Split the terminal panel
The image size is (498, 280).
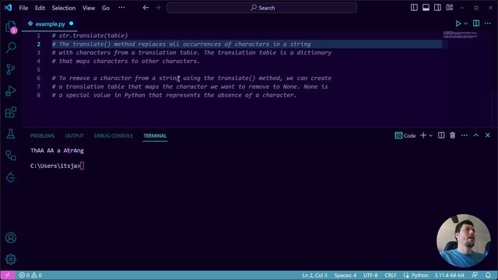pos(441,135)
